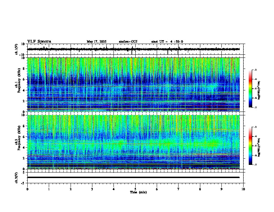
Task: Click the ch.1 spectrogram color scale bar
Action: tap(250, 89)
